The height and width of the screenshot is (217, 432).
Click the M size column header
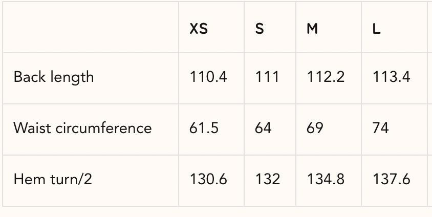click(x=312, y=29)
